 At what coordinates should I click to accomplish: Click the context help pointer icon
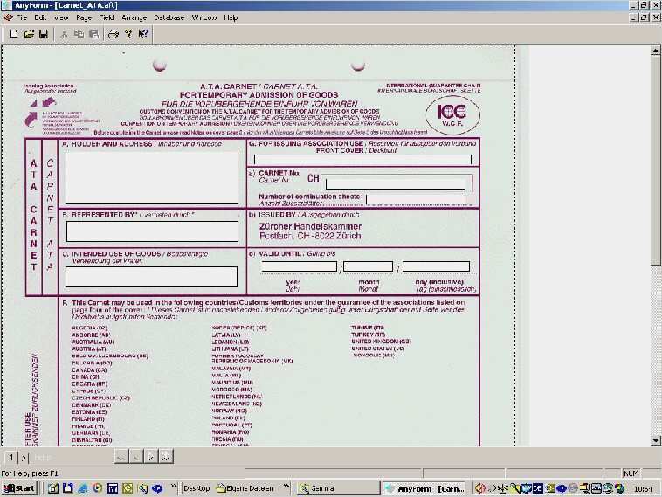(143, 34)
